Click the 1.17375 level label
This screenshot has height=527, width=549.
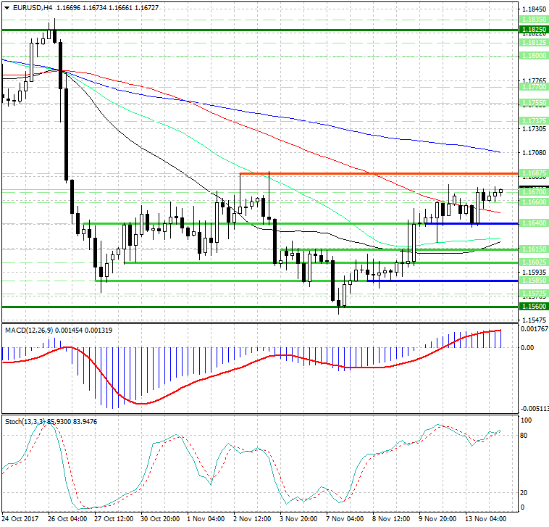click(533, 121)
